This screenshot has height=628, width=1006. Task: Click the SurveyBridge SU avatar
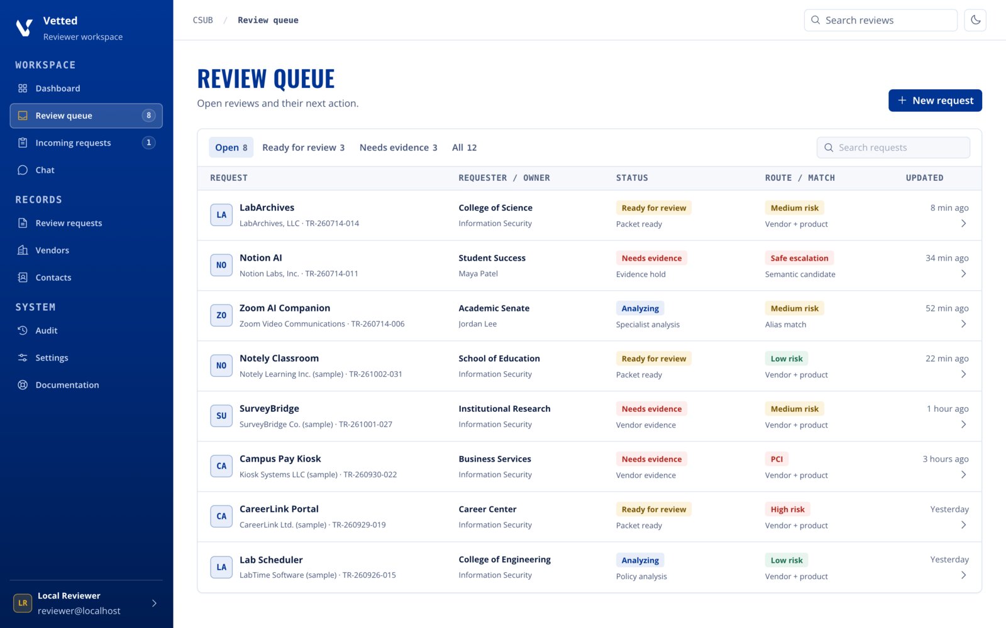click(221, 416)
